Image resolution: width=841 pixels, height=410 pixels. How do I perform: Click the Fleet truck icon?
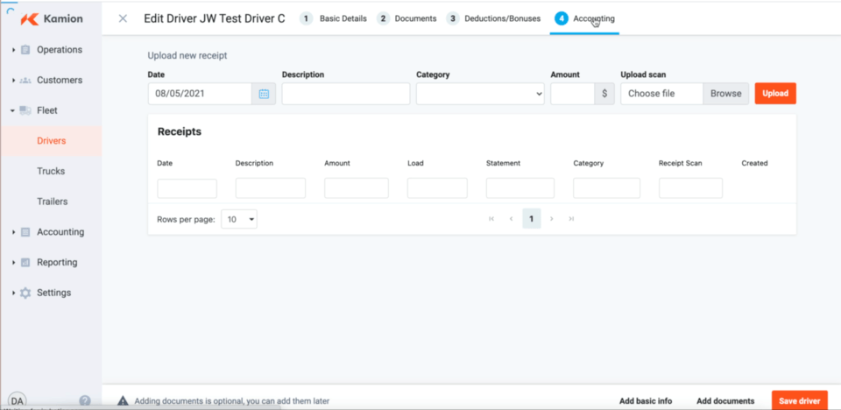[25, 110]
